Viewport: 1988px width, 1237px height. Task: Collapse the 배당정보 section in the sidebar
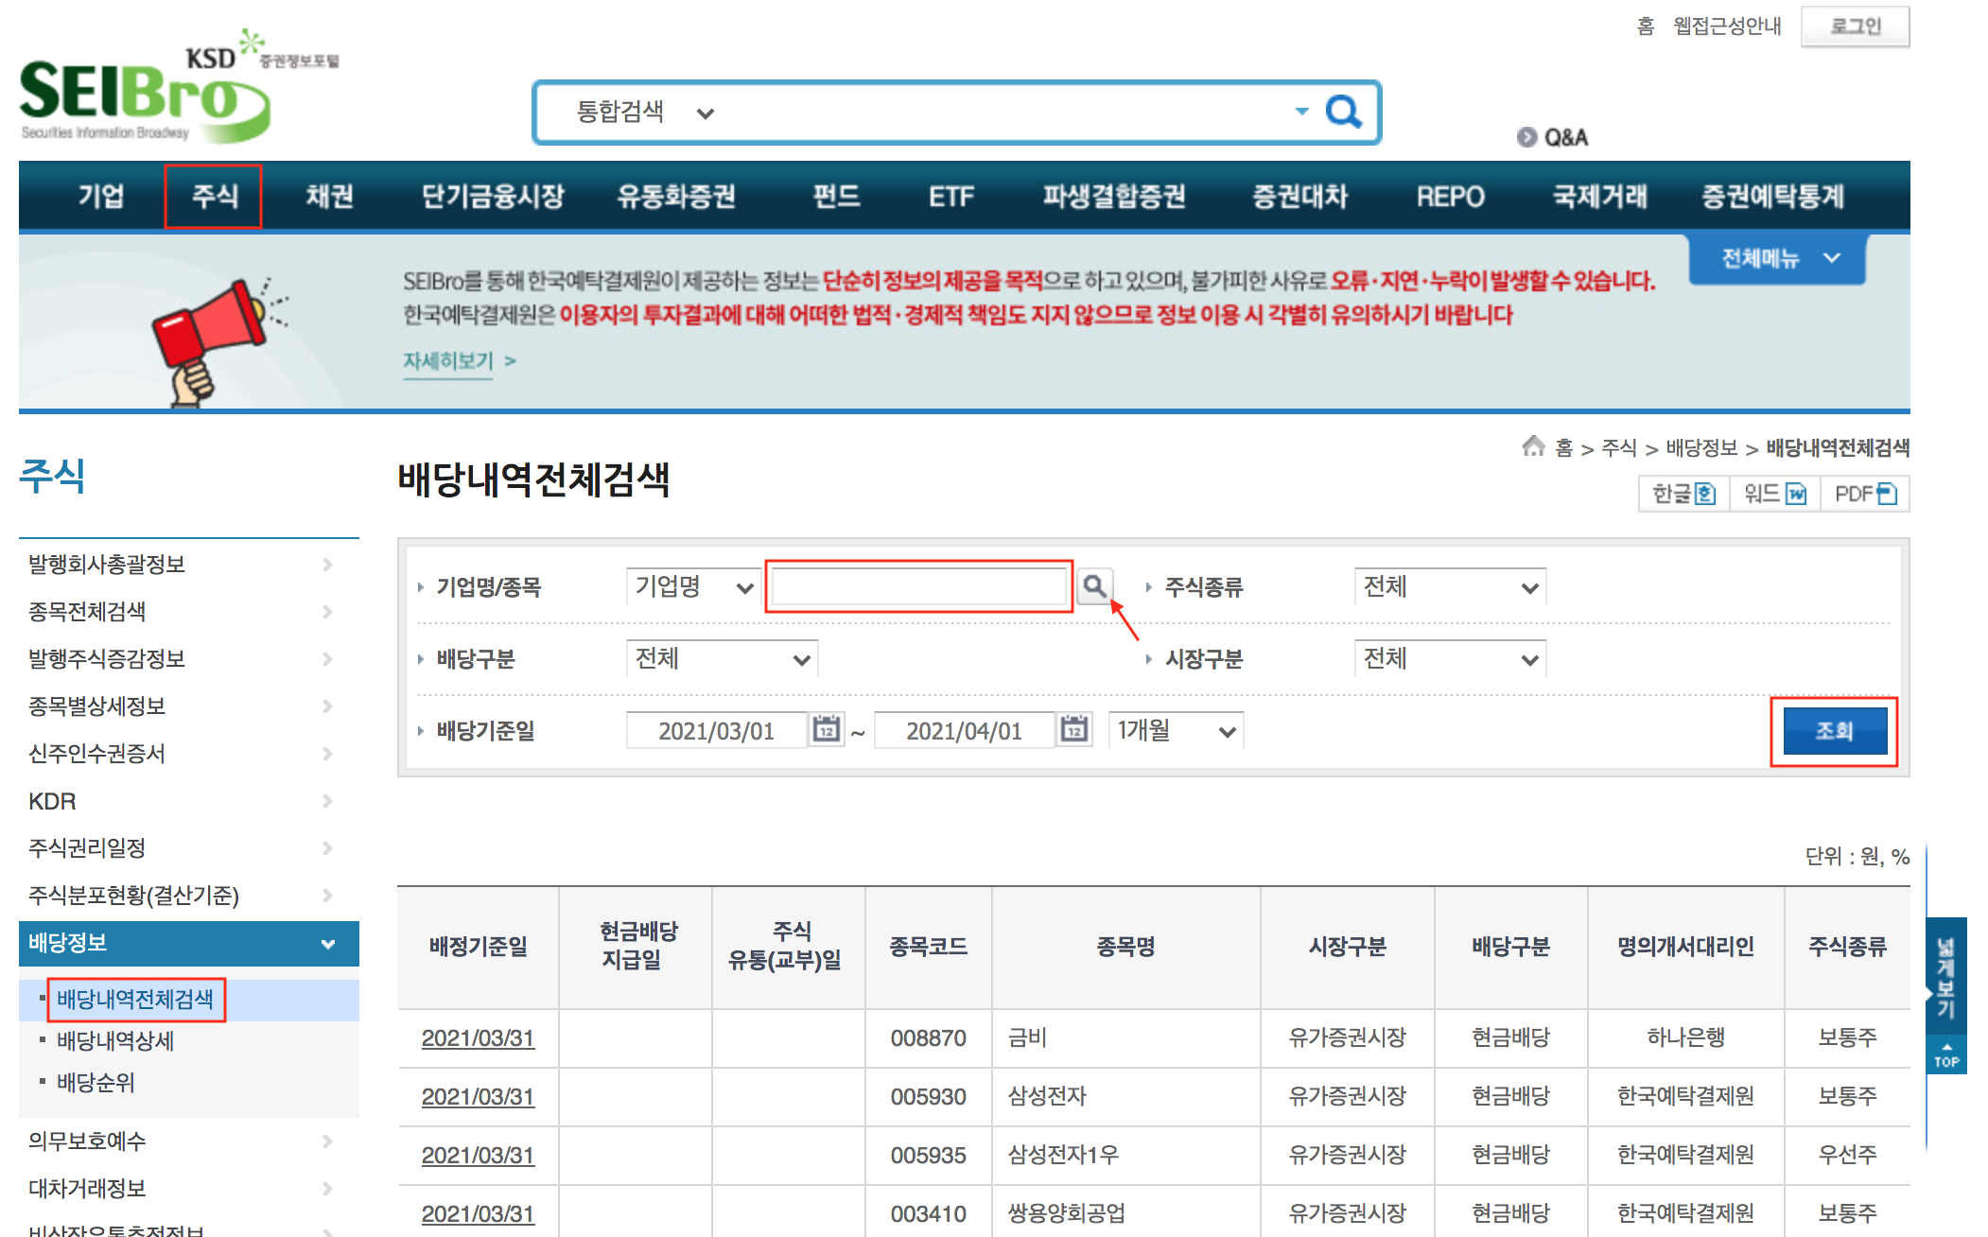[328, 943]
